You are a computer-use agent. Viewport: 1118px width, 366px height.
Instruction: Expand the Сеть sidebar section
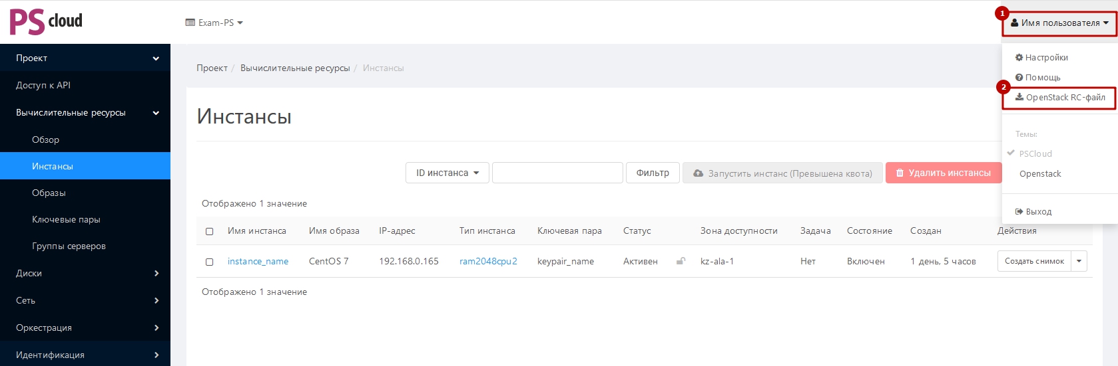pyautogui.click(x=85, y=300)
